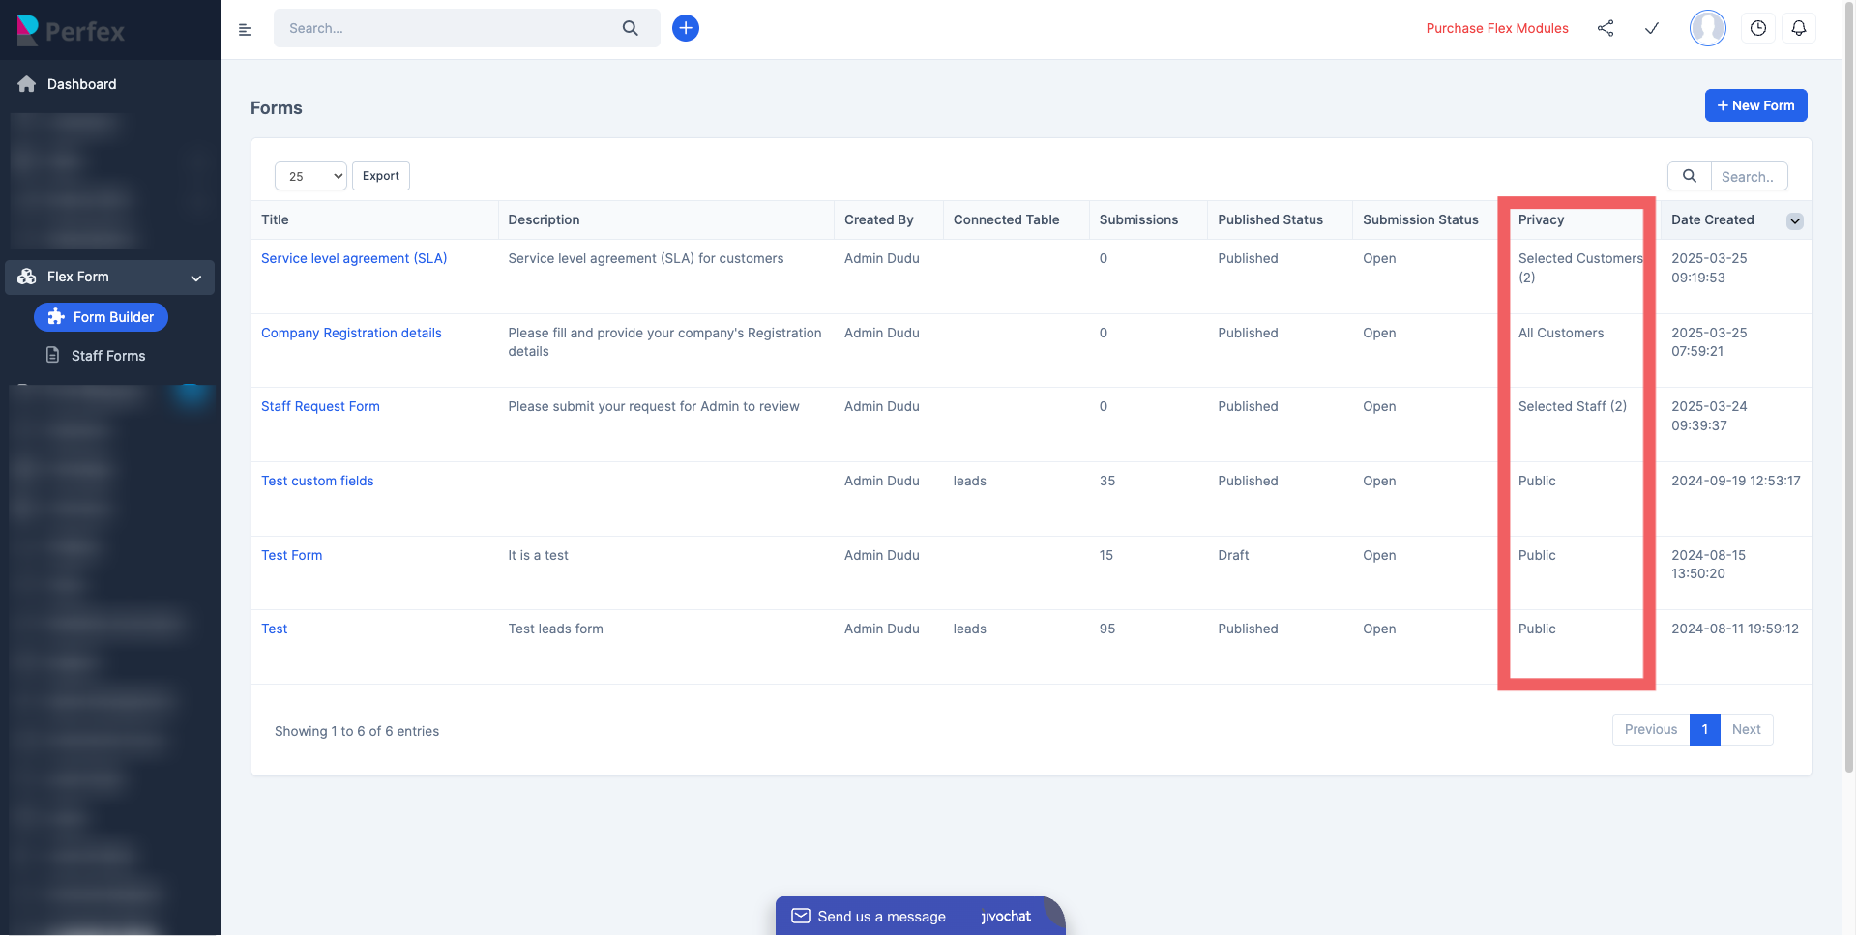
Task: Collapse the Flex Form sidebar group
Action: point(196,278)
